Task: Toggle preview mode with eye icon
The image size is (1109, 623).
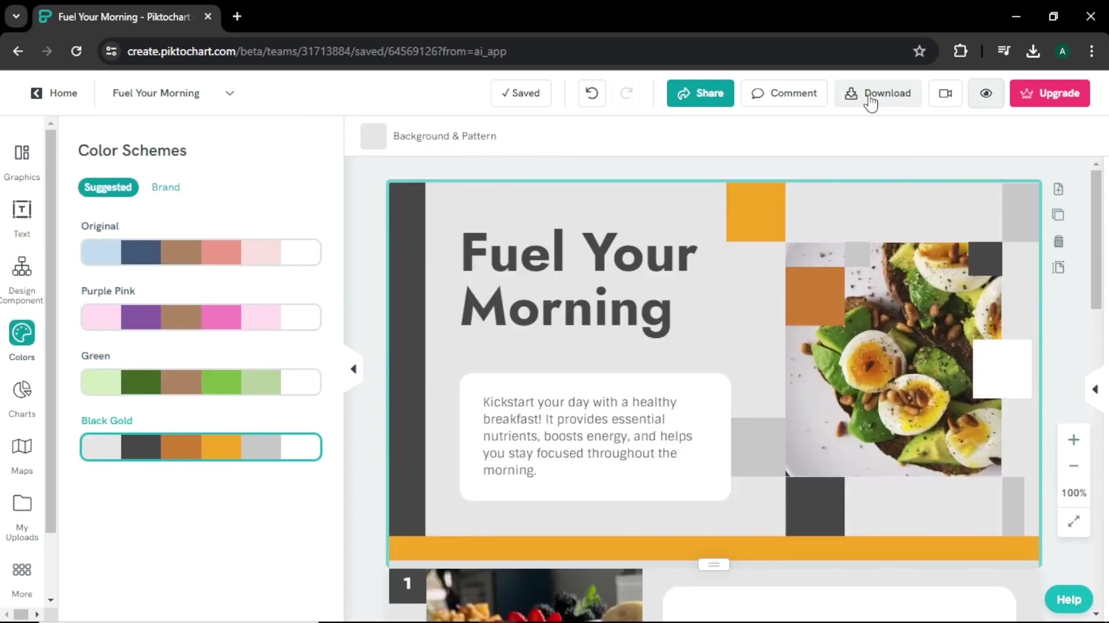Action: 986,93
